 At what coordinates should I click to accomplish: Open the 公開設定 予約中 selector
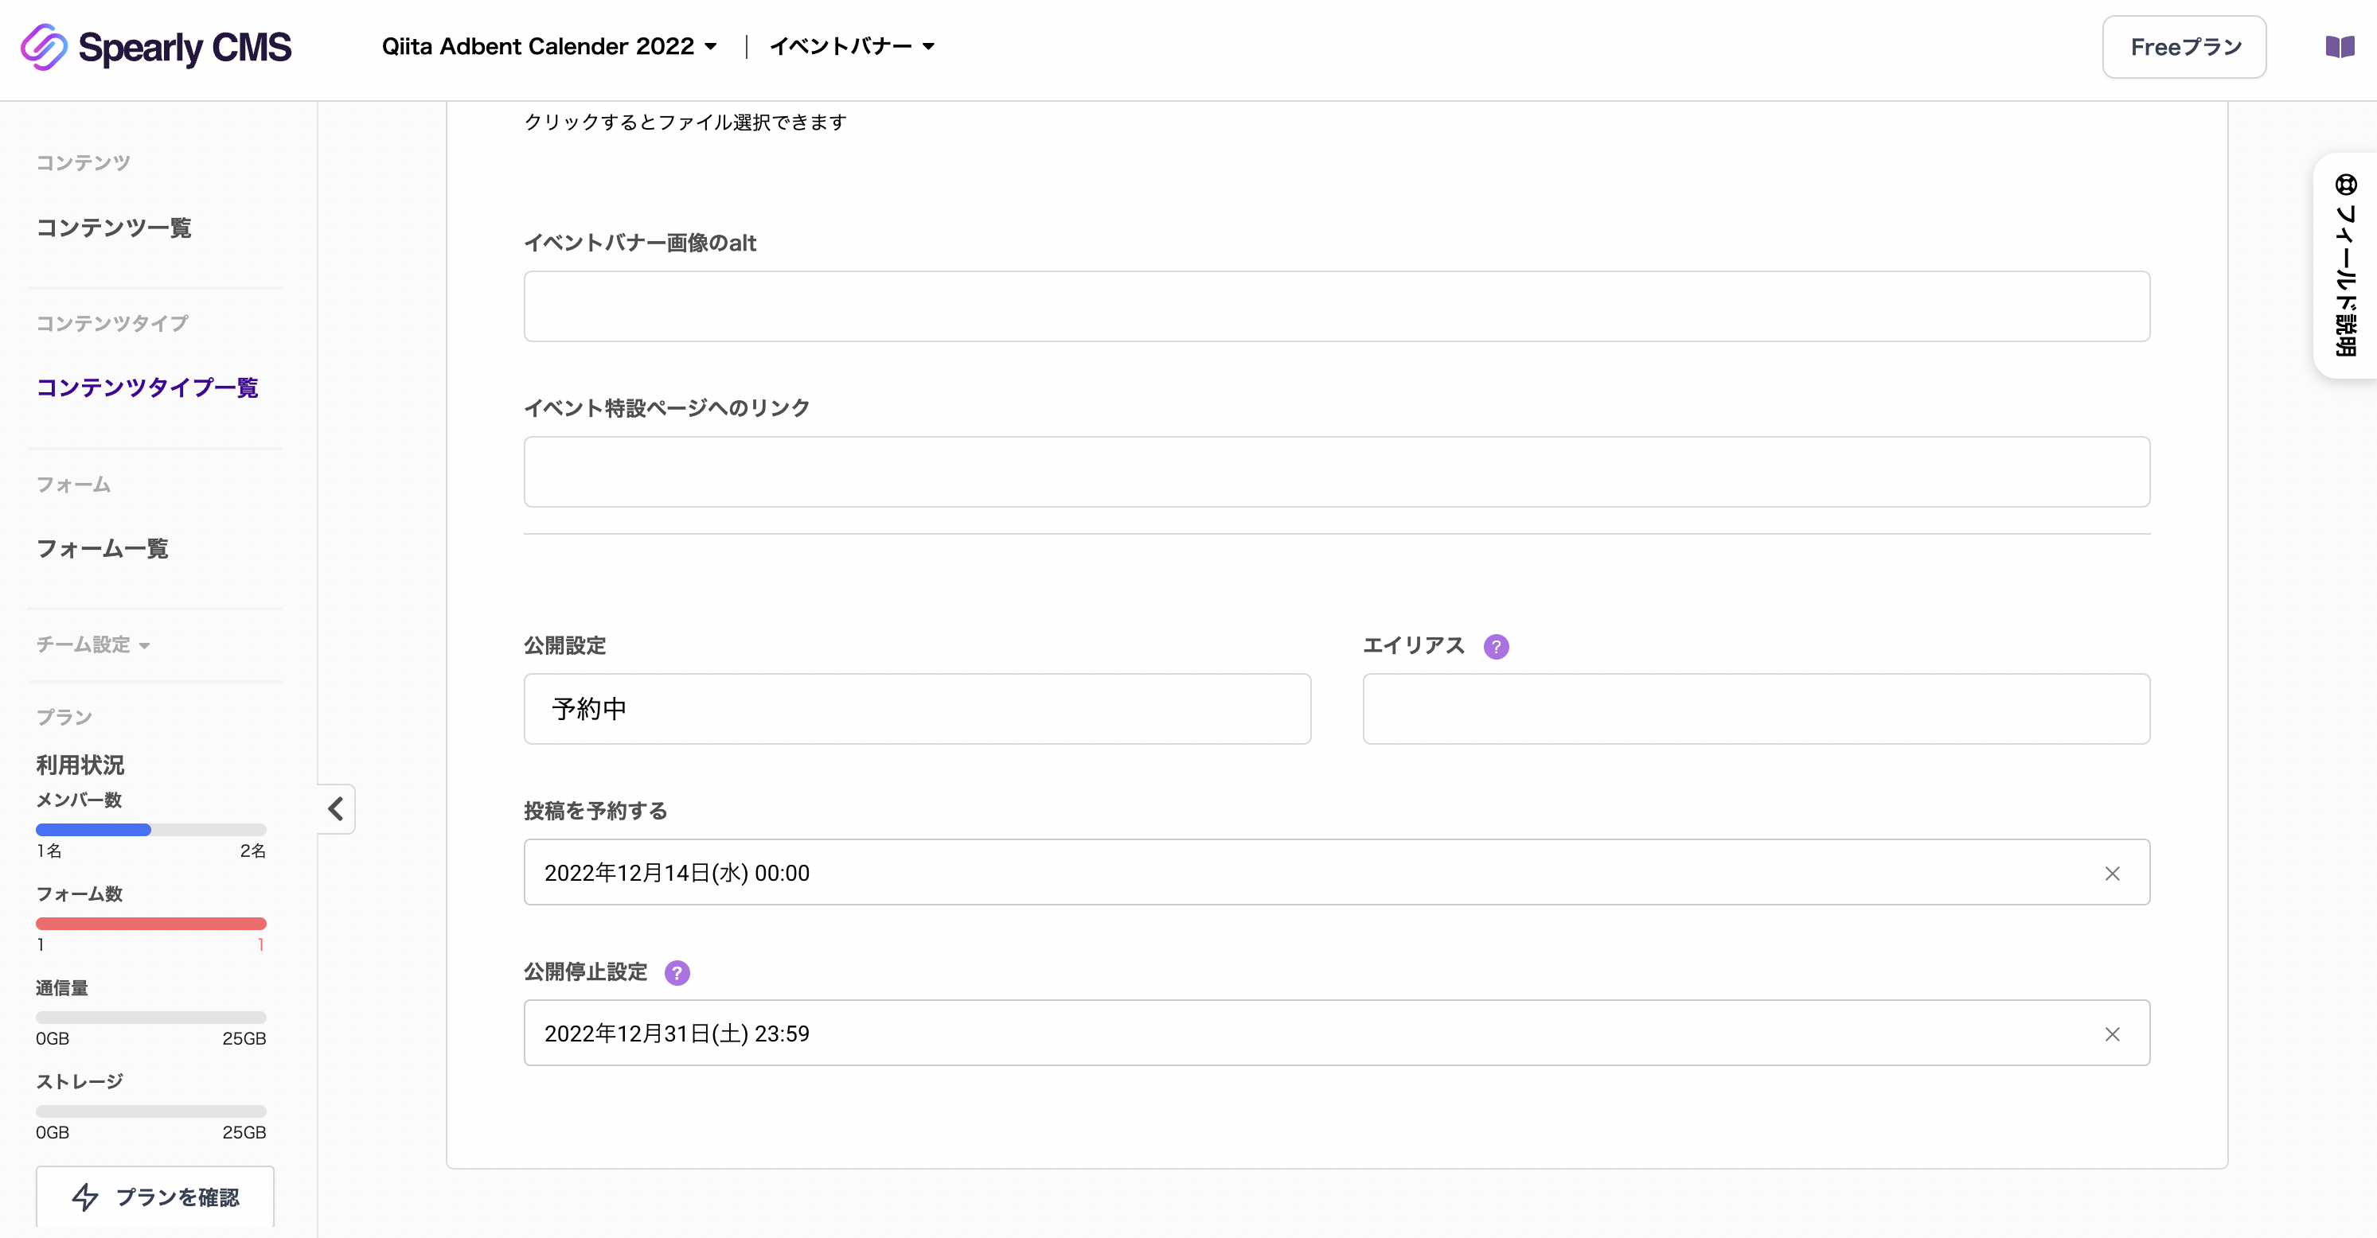(x=916, y=708)
